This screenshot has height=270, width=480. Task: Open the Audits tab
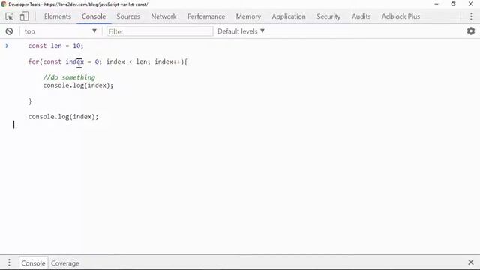pos(361,16)
